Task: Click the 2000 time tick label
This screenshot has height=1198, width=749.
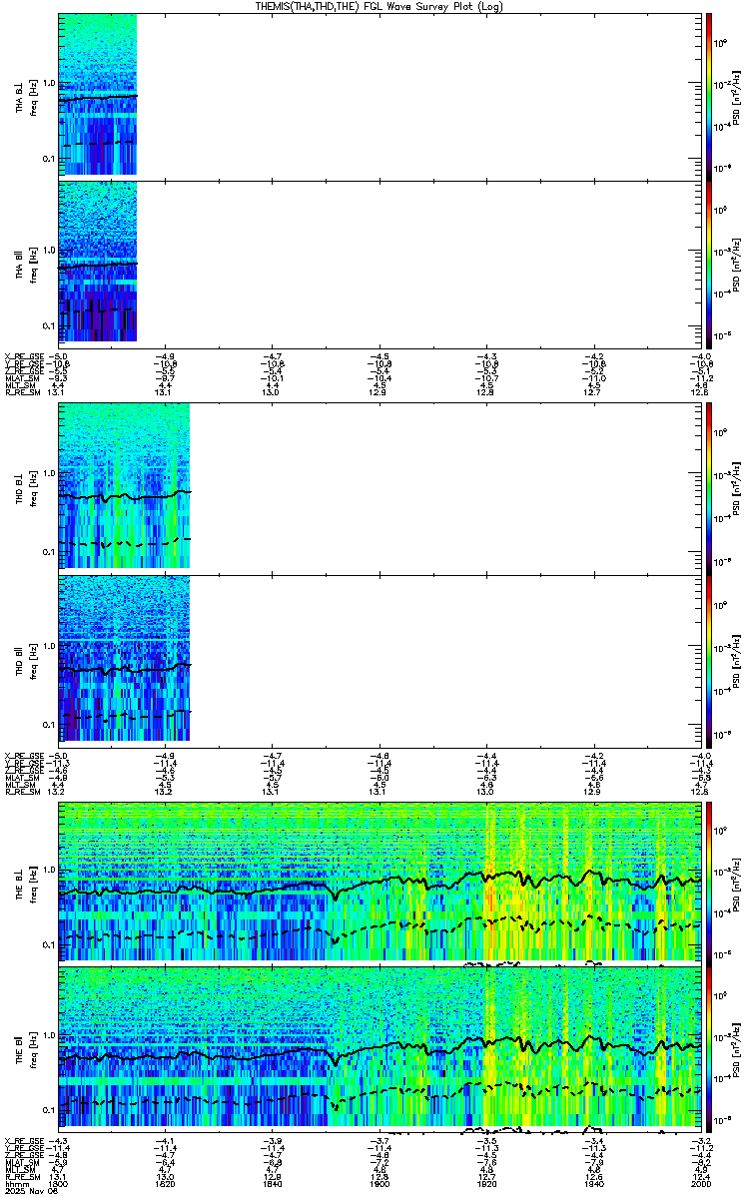Action: [x=701, y=1183]
